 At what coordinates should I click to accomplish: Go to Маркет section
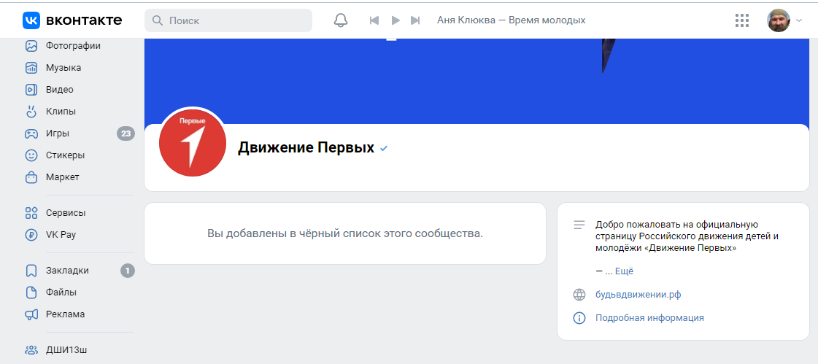coord(63,177)
